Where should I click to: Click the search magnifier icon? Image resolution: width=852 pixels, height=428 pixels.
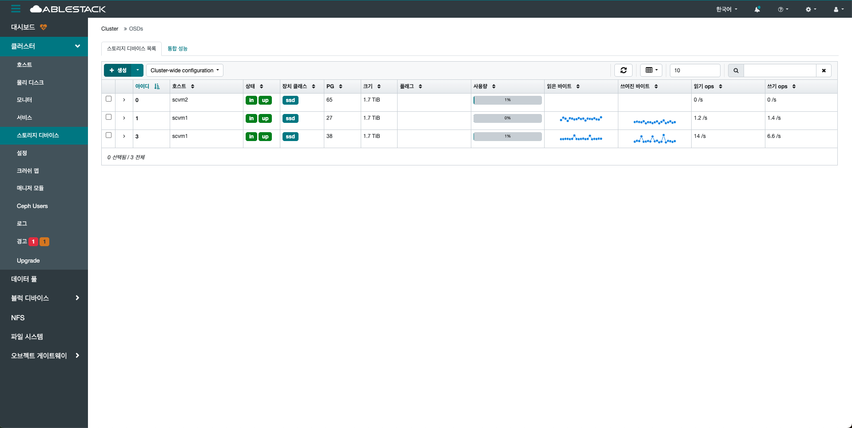pyautogui.click(x=736, y=71)
